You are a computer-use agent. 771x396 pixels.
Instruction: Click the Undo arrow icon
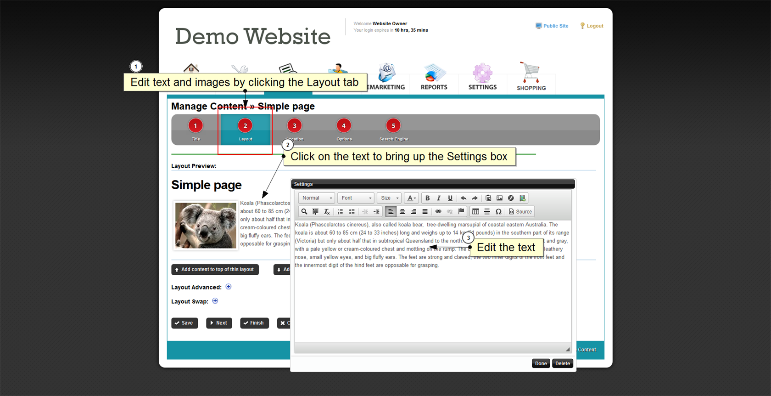(x=464, y=198)
